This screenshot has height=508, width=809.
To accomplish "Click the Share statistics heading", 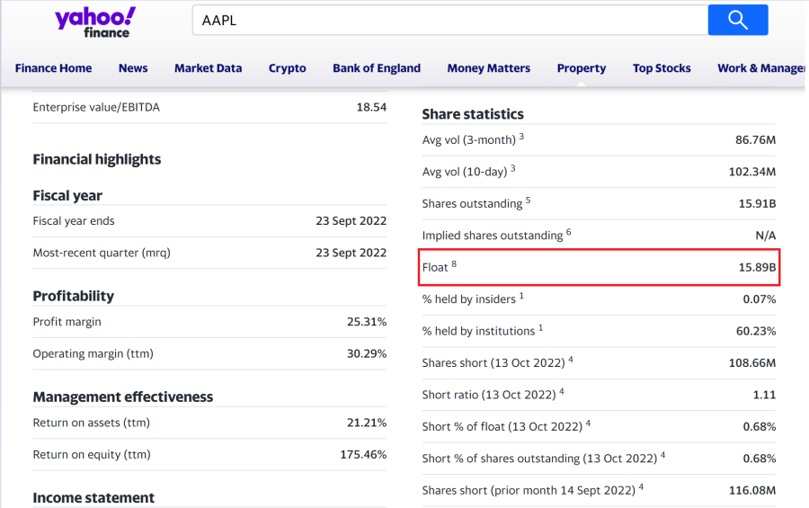I will (x=473, y=114).
